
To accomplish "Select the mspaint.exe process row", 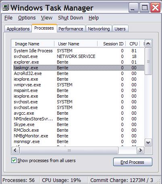I will coord(79,90).
